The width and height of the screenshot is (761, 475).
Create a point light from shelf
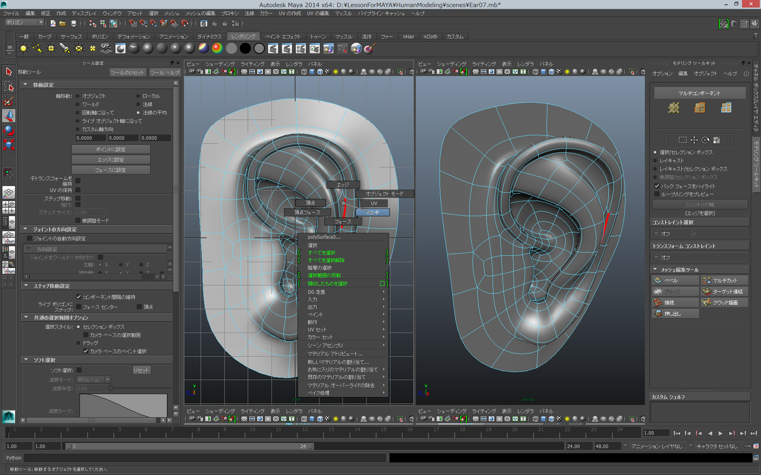tap(51, 49)
